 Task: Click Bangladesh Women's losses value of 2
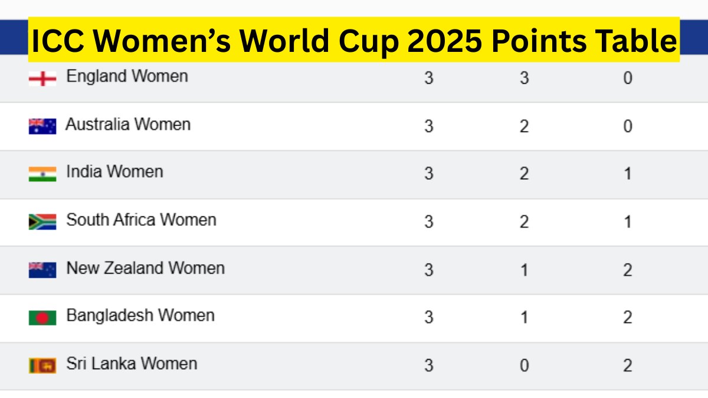coord(628,318)
